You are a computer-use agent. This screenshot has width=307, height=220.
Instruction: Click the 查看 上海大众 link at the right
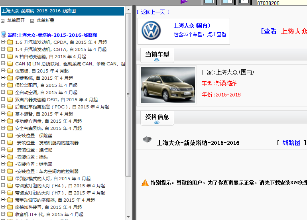click(x=284, y=31)
